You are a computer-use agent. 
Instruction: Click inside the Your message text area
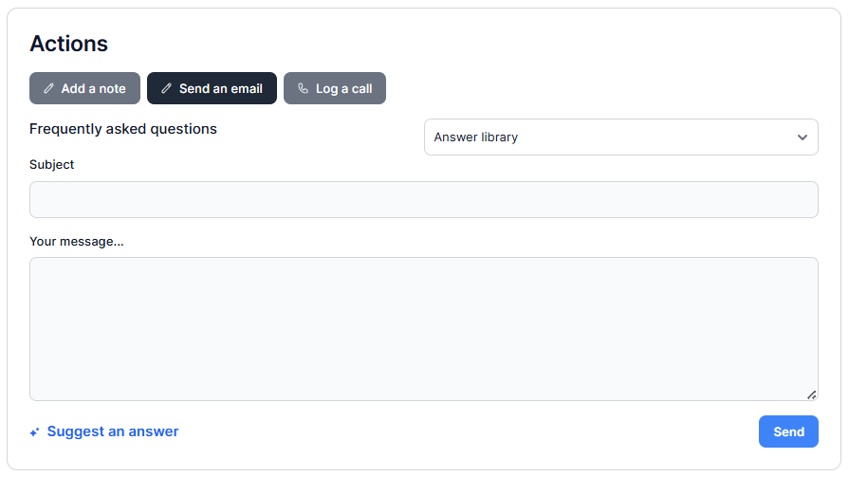pyautogui.click(x=423, y=328)
